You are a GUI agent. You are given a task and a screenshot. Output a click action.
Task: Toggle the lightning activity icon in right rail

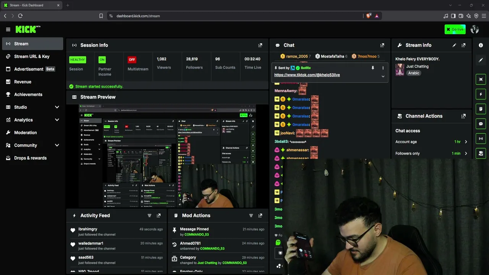(481, 94)
